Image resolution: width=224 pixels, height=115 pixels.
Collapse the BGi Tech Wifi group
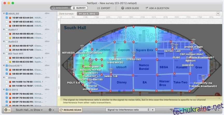click(x=4, y=54)
